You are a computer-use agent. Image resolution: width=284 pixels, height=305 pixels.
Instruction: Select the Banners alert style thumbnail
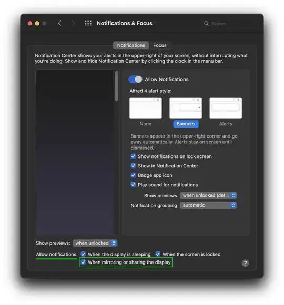[x=186, y=108]
